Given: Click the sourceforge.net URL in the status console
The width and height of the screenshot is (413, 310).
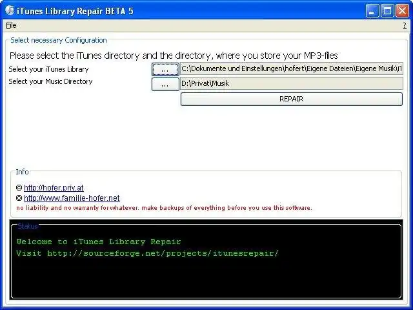Looking at the screenshot, I should [x=163, y=253].
